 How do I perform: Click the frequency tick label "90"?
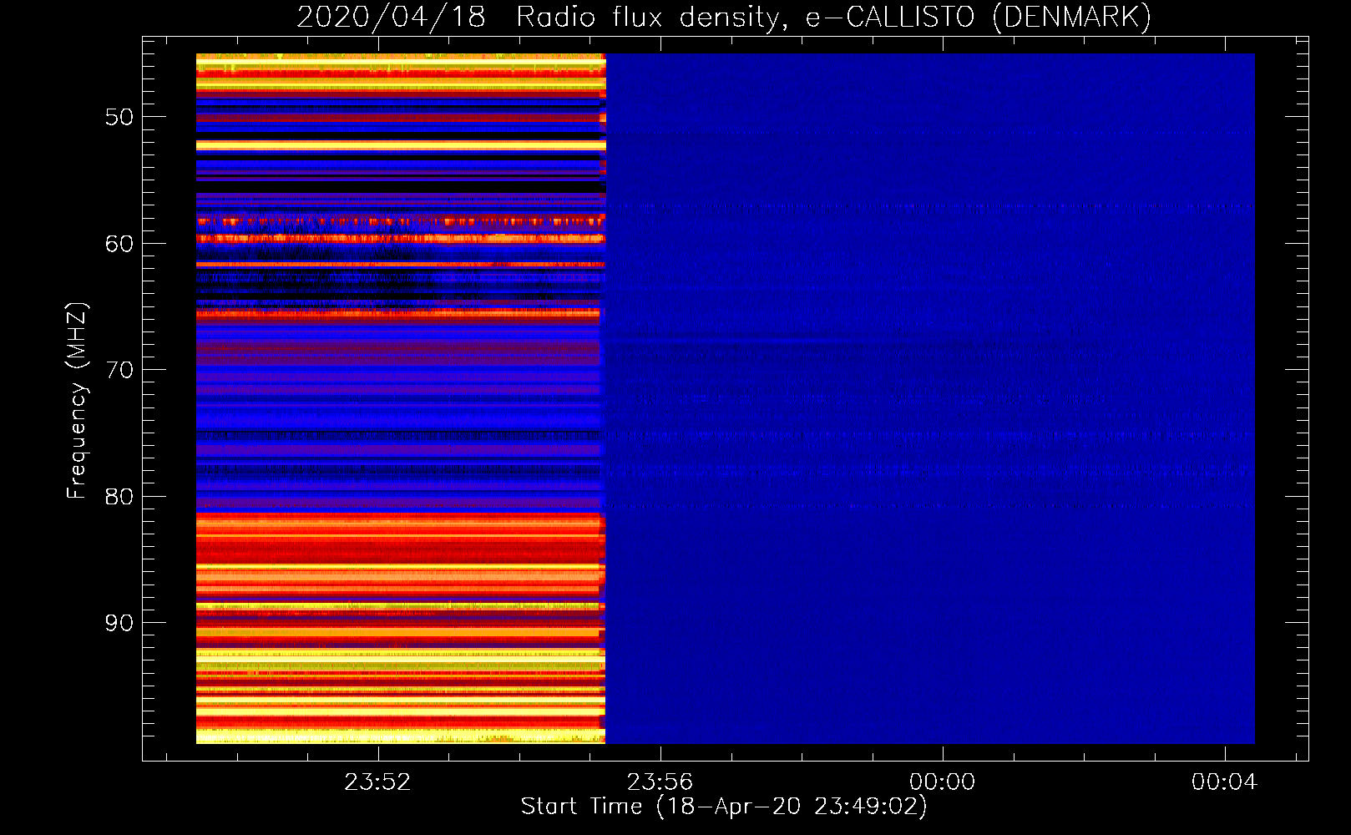coord(119,623)
